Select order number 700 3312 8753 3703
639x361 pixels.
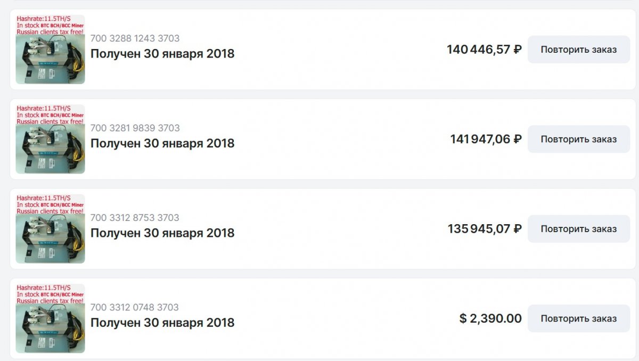pyautogui.click(x=135, y=217)
